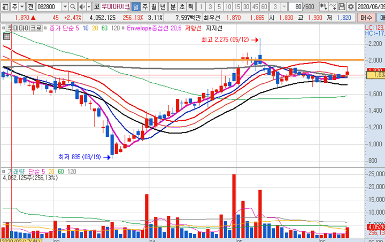Click the high price 1,930 value
Image resolution: width=385 pixels, height=242 pixels.
pos(315,18)
